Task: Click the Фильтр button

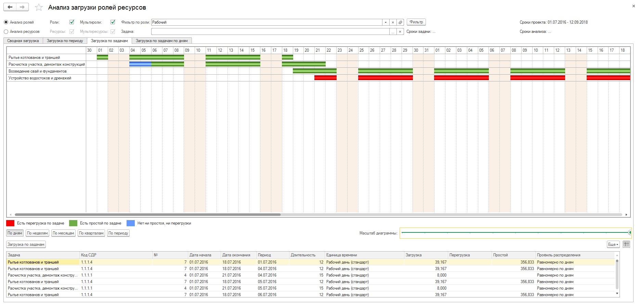Action: point(416,22)
